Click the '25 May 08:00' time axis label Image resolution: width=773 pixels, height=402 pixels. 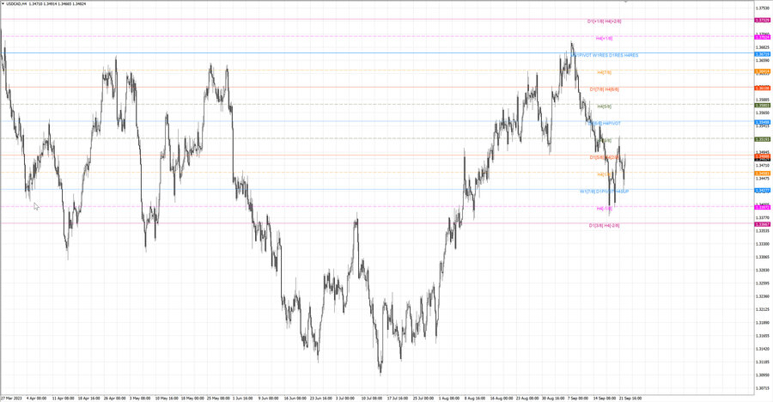[218, 398]
